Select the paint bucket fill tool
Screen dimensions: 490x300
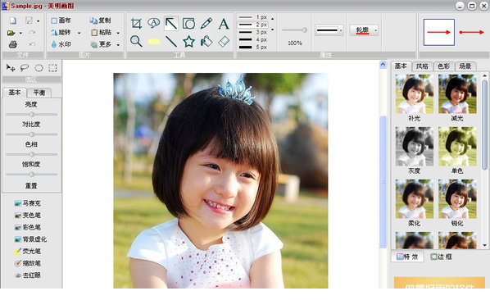pos(206,41)
